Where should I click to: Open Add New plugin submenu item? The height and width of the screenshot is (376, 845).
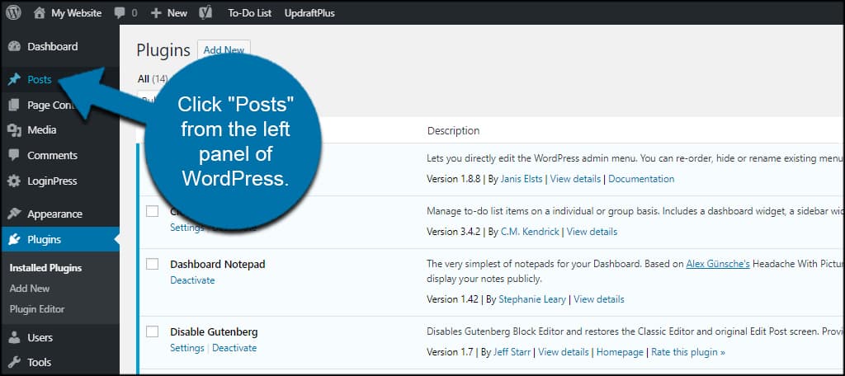coord(30,289)
